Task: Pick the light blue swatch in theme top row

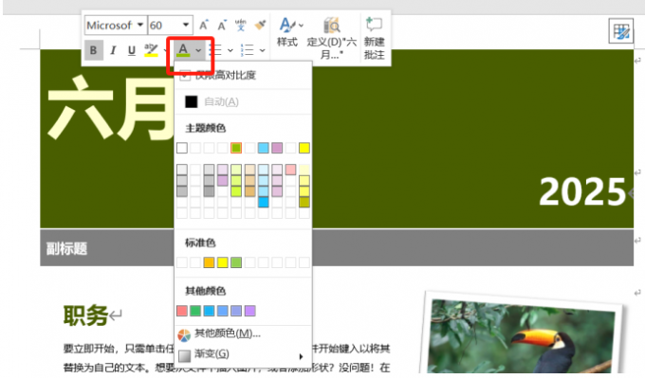Action: 264,148
